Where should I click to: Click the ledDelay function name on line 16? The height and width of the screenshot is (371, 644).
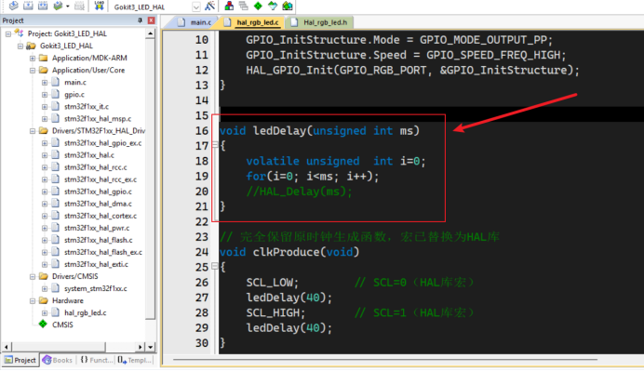click(x=279, y=131)
